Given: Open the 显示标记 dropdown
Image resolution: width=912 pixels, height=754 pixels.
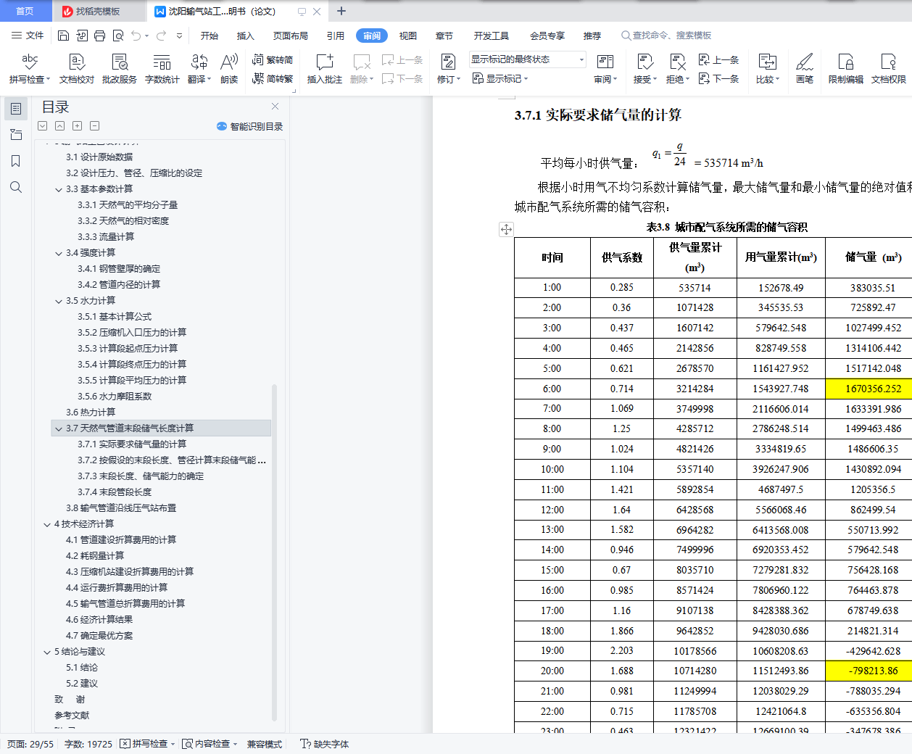Looking at the screenshot, I should coord(500,78).
